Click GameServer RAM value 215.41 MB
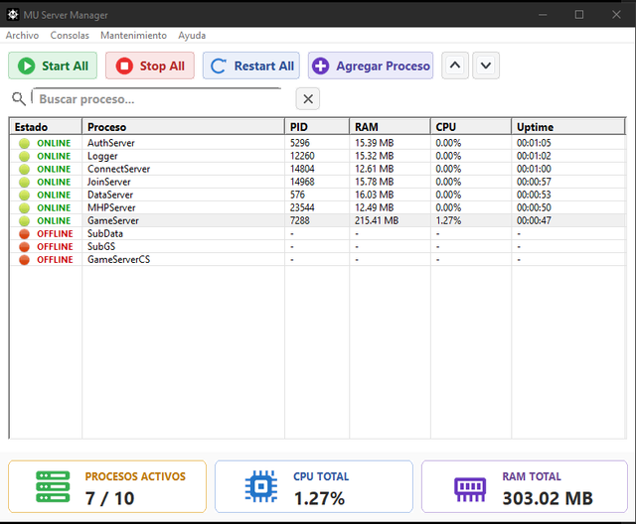 (x=377, y=220)
